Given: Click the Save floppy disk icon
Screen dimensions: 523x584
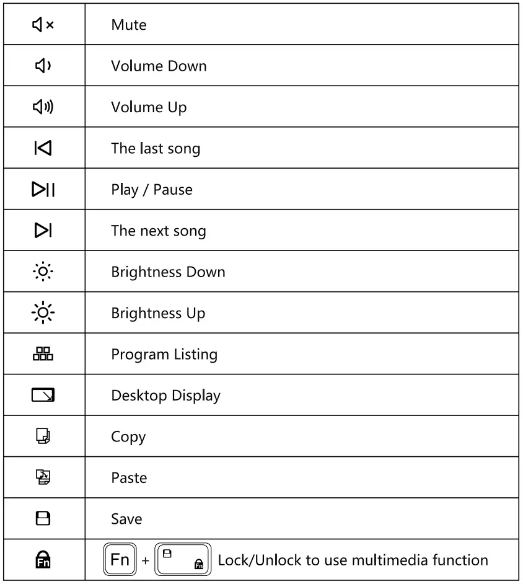Looking at the screenshot, I should 43,519.
